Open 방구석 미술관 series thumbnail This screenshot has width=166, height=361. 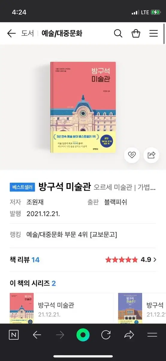(22, 308)
